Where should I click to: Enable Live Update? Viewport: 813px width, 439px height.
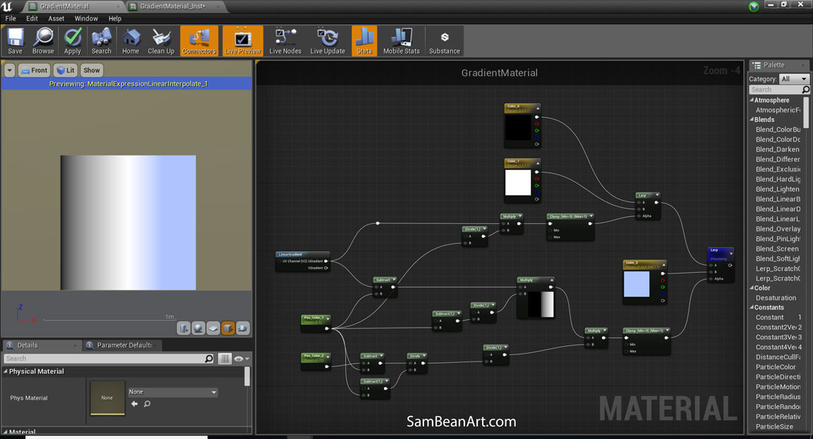(327, 41)
